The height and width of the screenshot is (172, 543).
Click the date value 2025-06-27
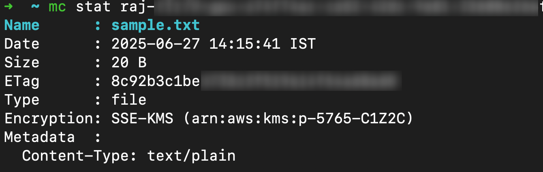coord(156,44)
